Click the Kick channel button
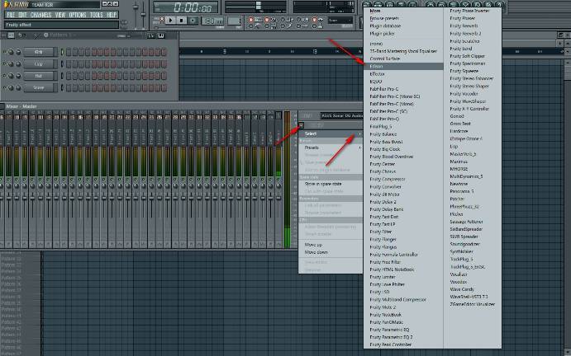The width and height of the screenshot is (571, 356). click(x=40, y=52)
